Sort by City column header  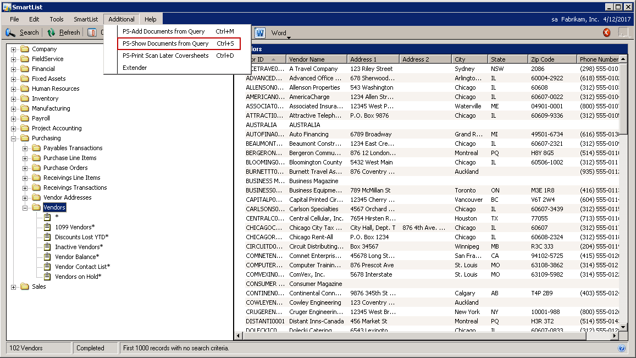[469, 59]
